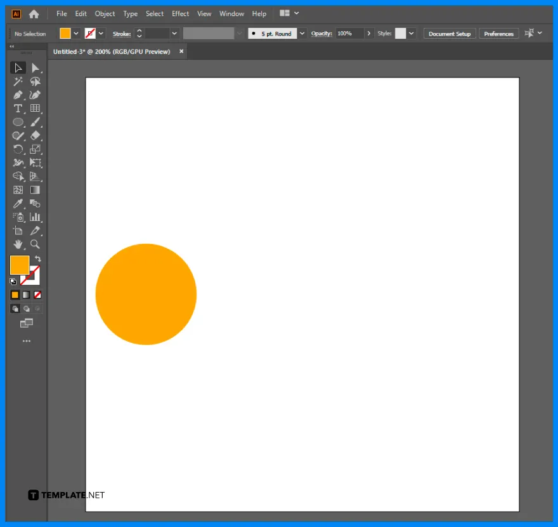
Task: Grab the Zoom tool
Action: [x=36, y=244]
